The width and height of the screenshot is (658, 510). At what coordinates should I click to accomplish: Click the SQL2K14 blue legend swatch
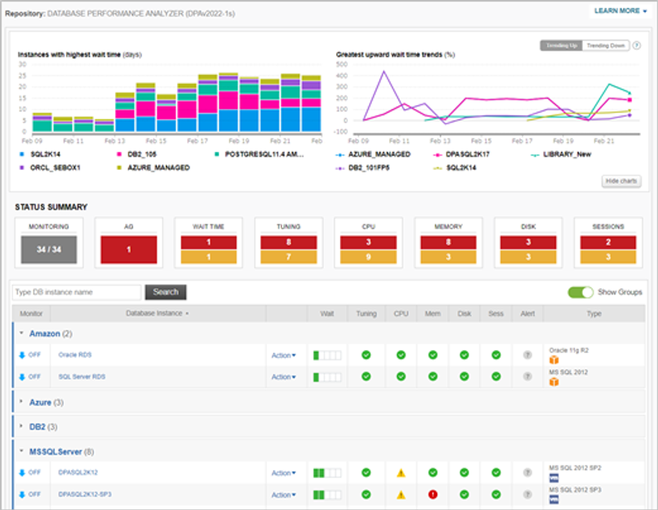(x=21, y=155)
